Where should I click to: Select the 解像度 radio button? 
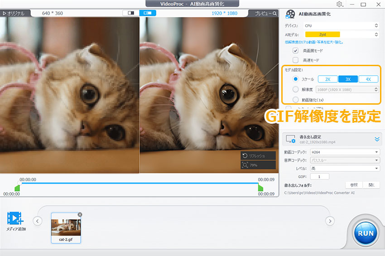[296, 89]
